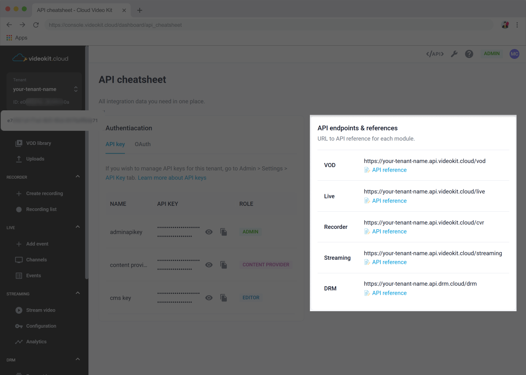Click the ADMIN role tag for adminapikey
Screen dimensions: 526x375
tap(250, 232)
